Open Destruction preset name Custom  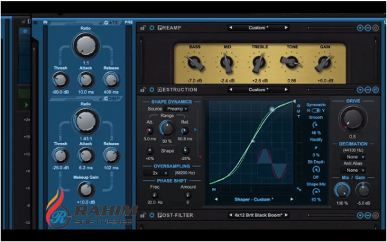[x=258, y=89]
